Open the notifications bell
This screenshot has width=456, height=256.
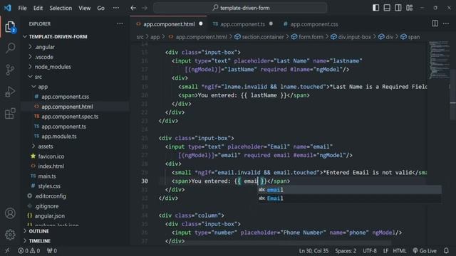click(x=446, y=250)
